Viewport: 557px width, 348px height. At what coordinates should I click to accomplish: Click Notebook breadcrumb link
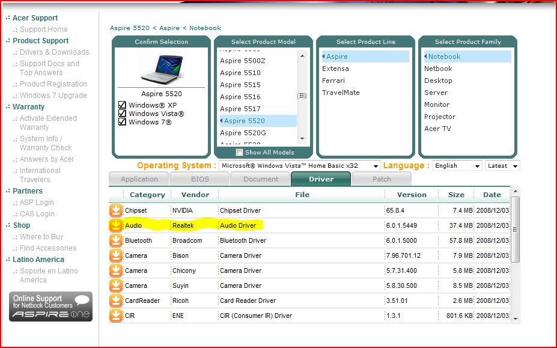[205, 28]
